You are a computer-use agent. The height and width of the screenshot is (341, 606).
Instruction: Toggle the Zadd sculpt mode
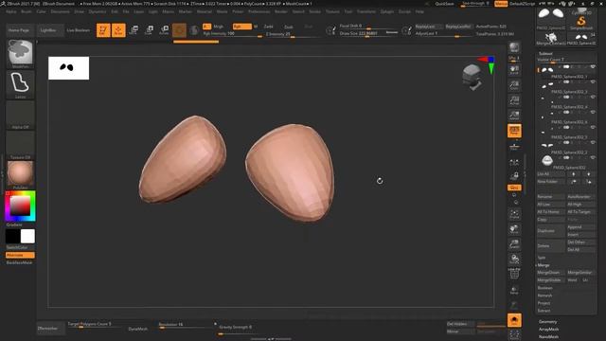pyautogui.click(x=268, y=27)
